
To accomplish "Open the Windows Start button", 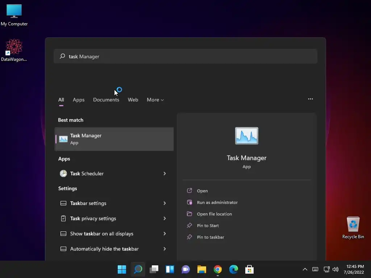I will [122, 269].
